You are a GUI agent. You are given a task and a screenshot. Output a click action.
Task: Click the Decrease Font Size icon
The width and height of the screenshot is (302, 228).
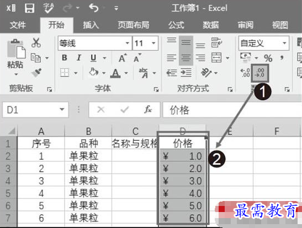pos(137,57)
